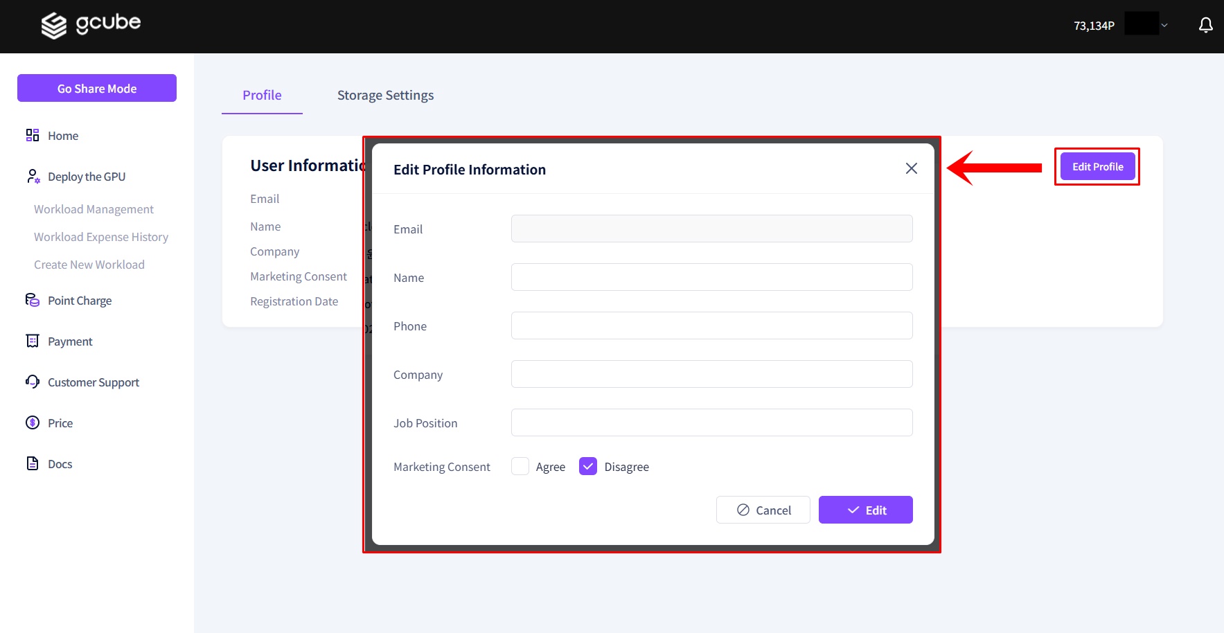Check the Agree marketing consent box
The height and width of the screenshot is (633, 1224).
coord(520,466)
